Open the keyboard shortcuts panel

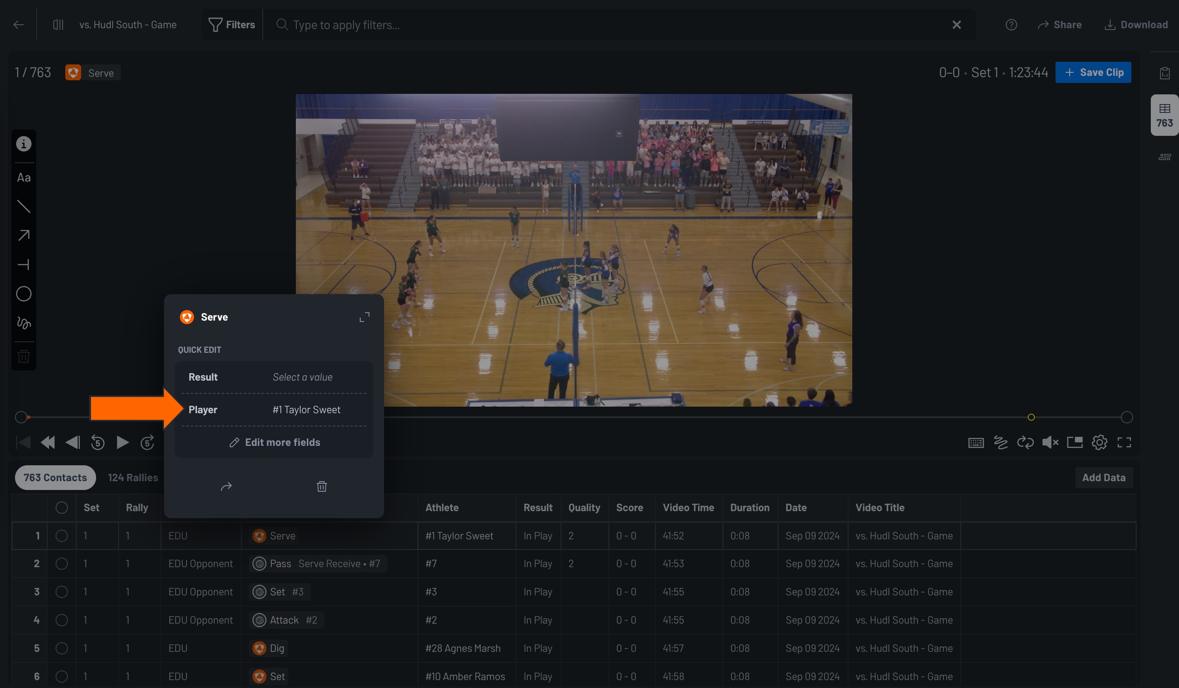coord(976,442)
